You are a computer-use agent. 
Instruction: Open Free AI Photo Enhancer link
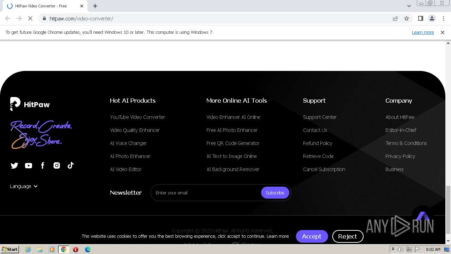coord(232,130)
